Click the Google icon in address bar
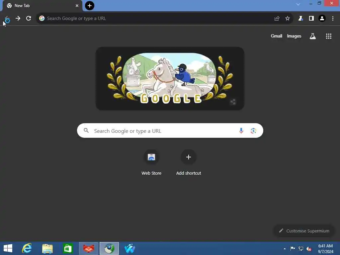This screenshot has height=255, width=340. 42,19
